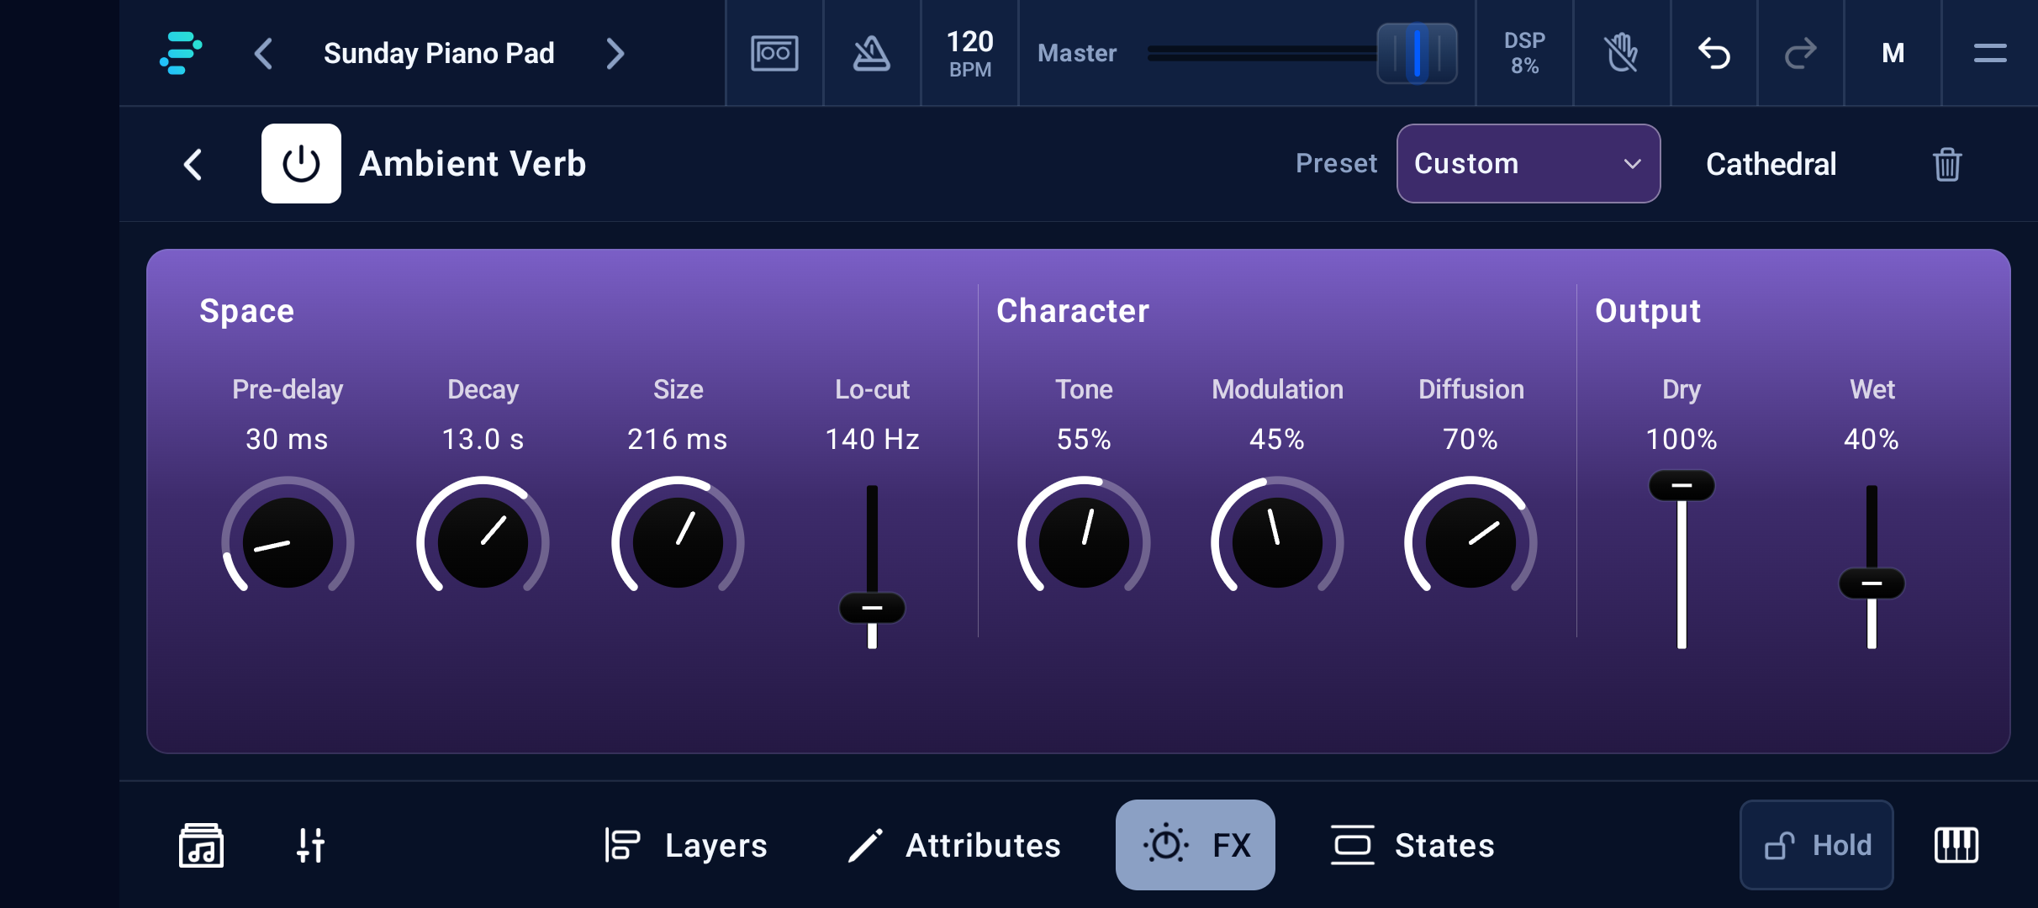2038x908 pixels.
Task: Open the sound library icon
Action: (201, 845)
